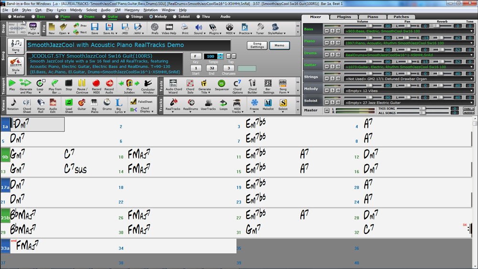478x269 pixels.
Task: Switch to the Plugins tab
Action: [x=344, y=17]
